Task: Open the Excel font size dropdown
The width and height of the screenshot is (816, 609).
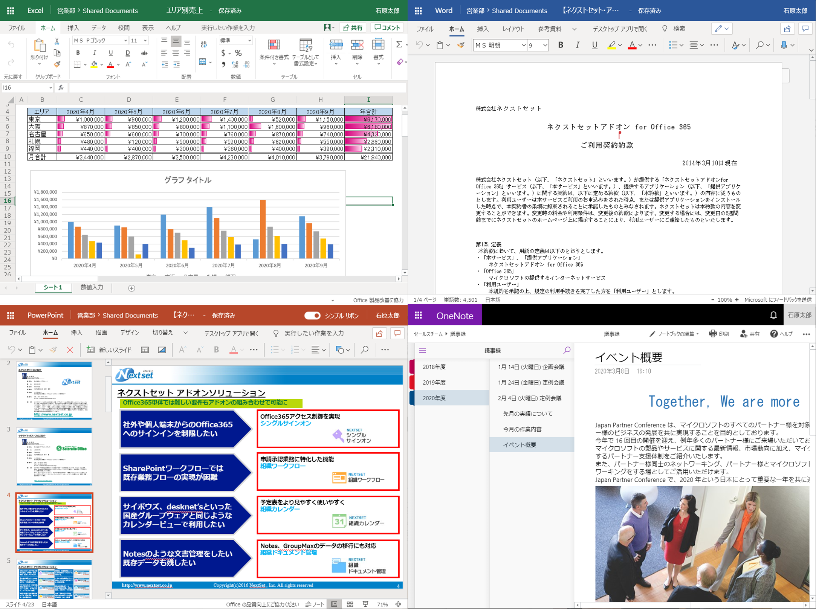Action: (x=145, y=40)
